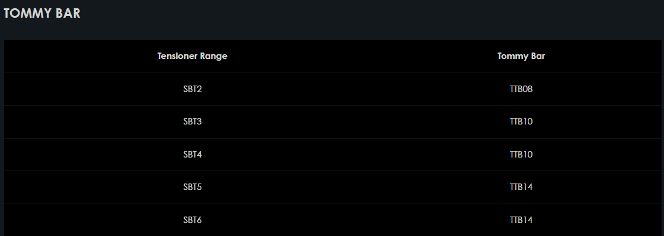Click the header above the TTB08 cell
Screen dimensions: 664x236
pyautogui.click(x=521, y=57)
